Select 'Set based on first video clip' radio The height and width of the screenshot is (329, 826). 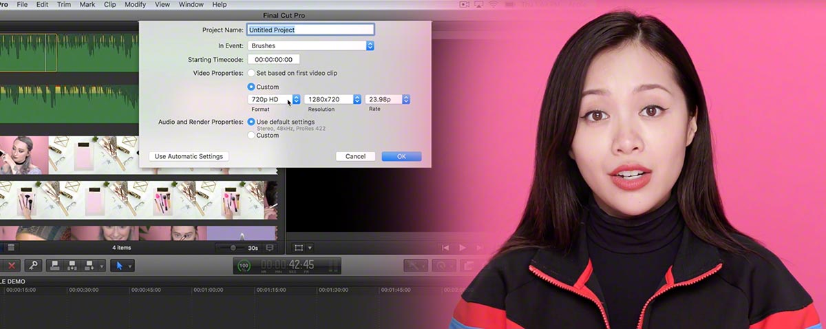[251, 72]
